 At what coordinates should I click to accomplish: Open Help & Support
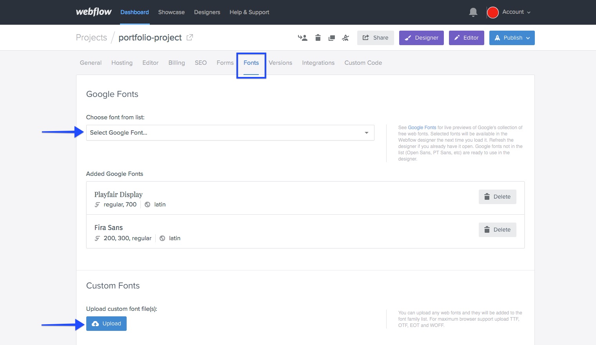(x=249, y=12)
